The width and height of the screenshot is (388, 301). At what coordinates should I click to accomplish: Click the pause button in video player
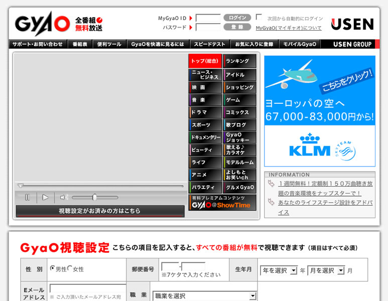tap(27, 198)
